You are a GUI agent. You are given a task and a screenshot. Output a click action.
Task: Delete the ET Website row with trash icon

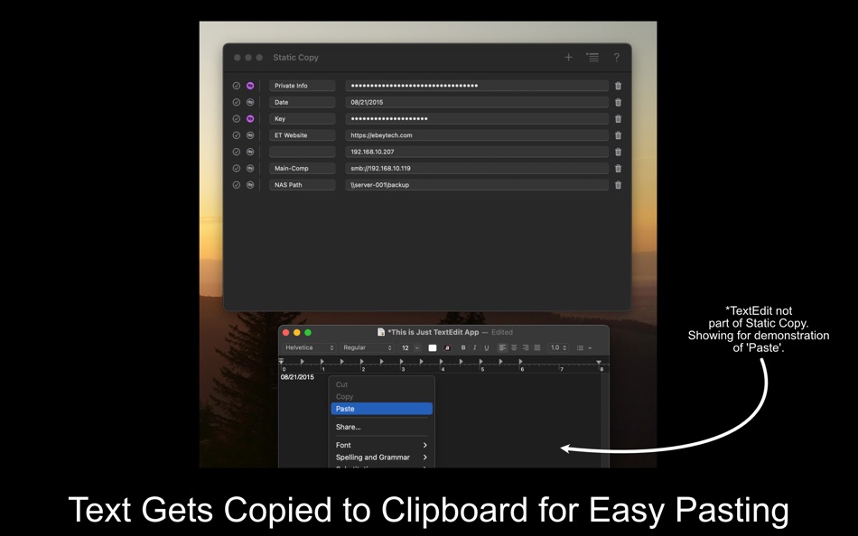618,135
